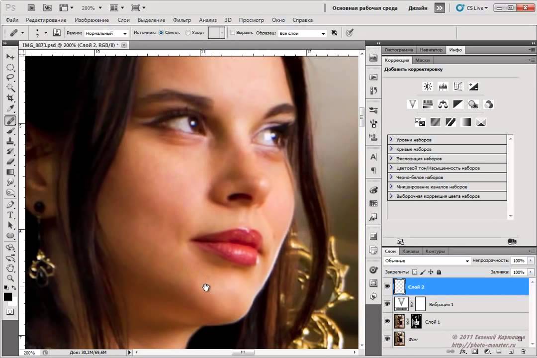Viewport: 537px width, 358px height.
Task: Open the Фильтр menu
Action: [182, 20]
